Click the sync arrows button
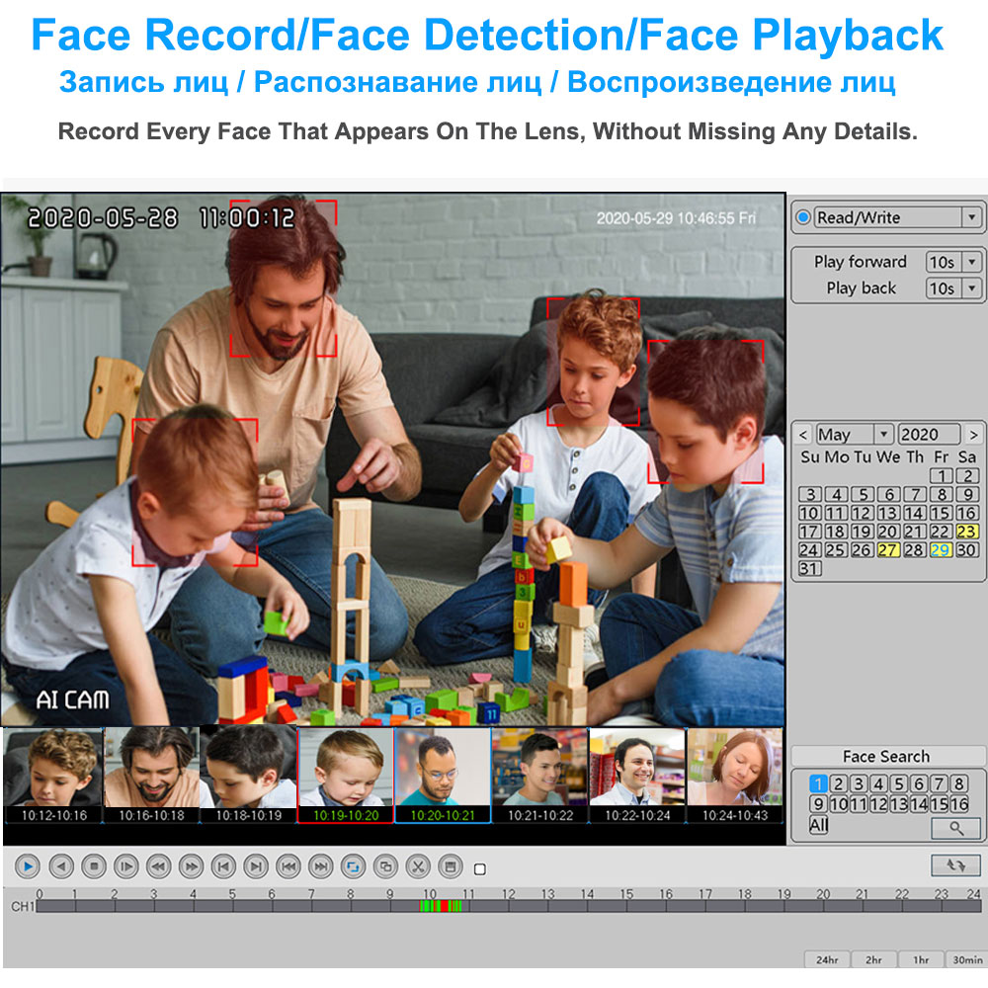988x988 pixels. (955, 865)
